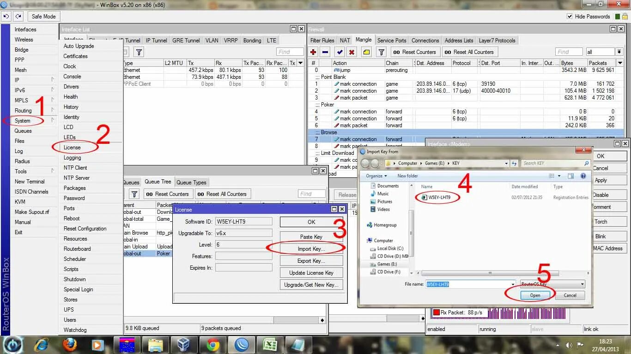This screenshot has width=631, height=354.
Task: Toggle Safe Mode button
Action: click(43, 17)
